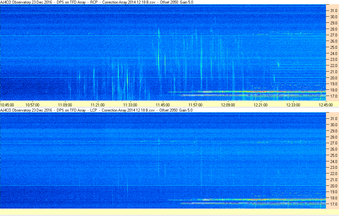The image size is (339, 216).
Task: Pick 26.0 frequency label in RCP panel
Action: tap(333, 41)
